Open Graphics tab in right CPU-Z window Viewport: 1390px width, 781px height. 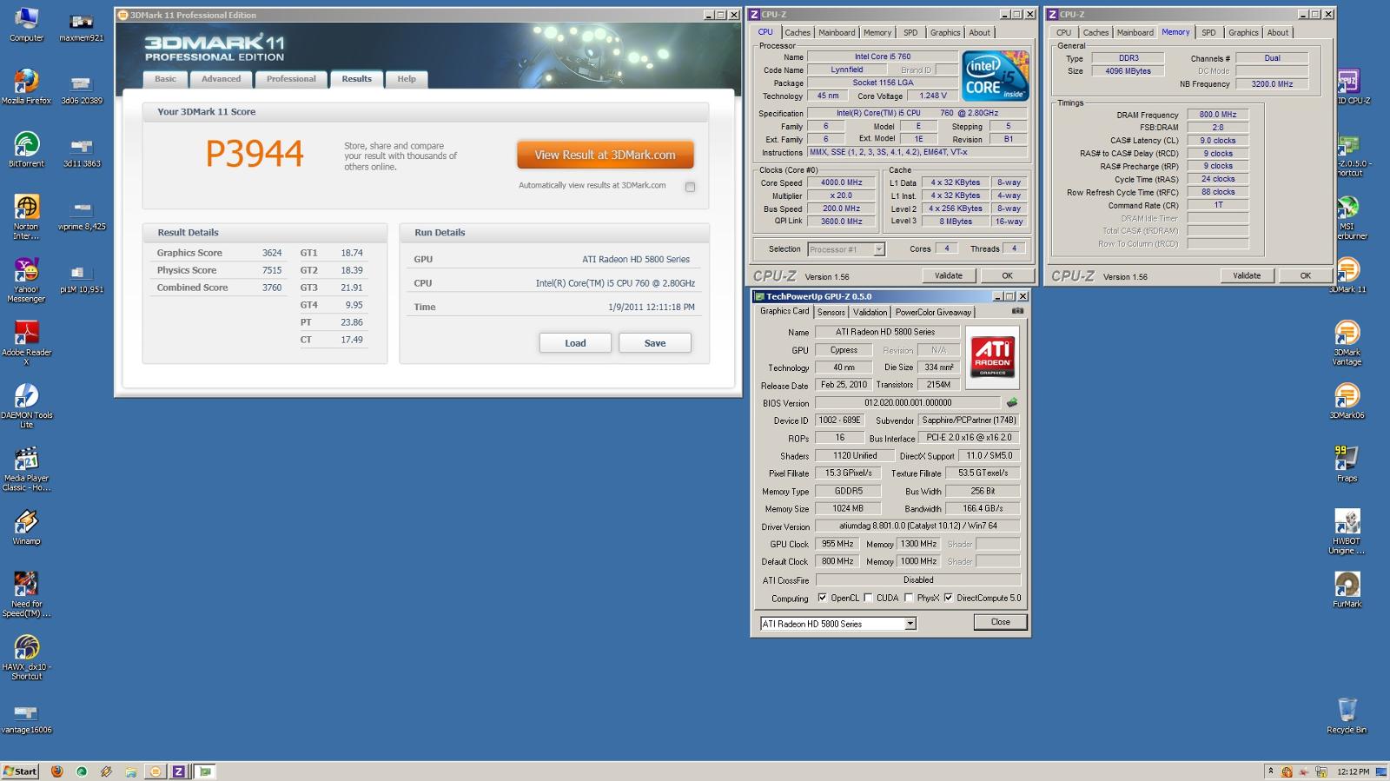click(1243, 33)
